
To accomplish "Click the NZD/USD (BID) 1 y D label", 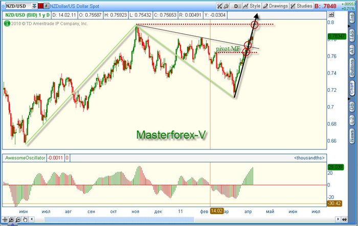I will pos(27,15).
